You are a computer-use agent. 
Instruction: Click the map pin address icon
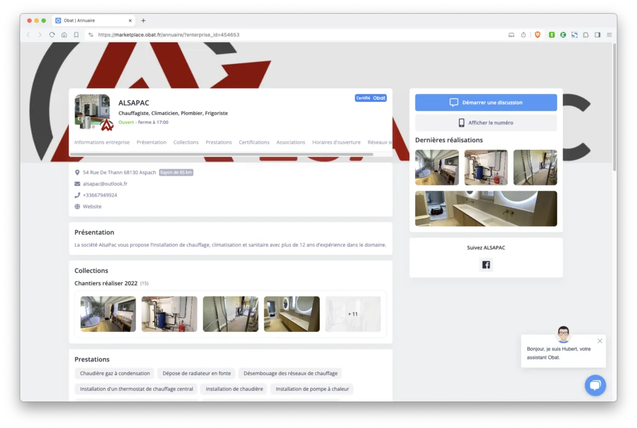click(78, 173)
